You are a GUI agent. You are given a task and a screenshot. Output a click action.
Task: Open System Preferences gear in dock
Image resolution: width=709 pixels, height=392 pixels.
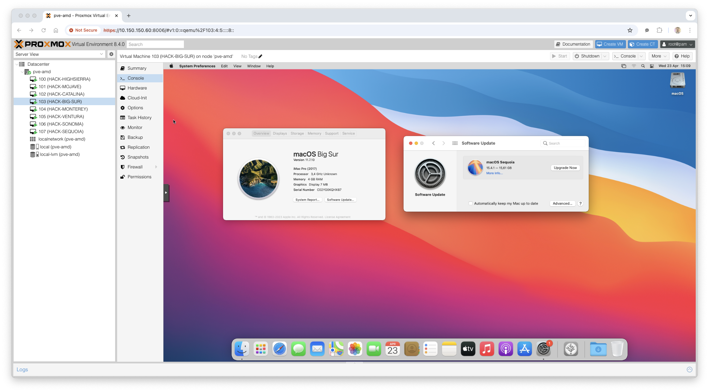click(543, 349)
